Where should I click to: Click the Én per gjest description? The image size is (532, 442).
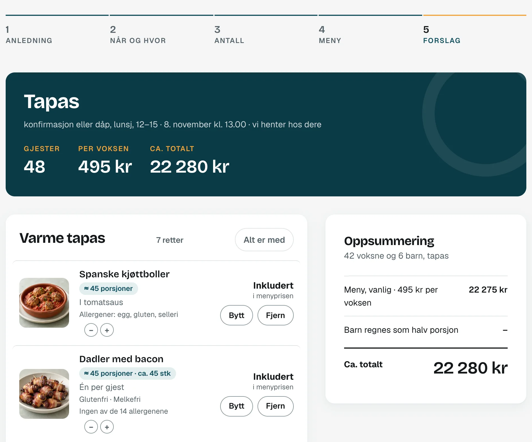tap(102, 387)
